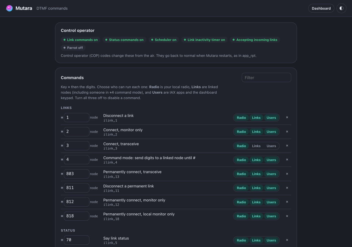
Task: Click the LINKS section heading
Action: pos(66,108)
